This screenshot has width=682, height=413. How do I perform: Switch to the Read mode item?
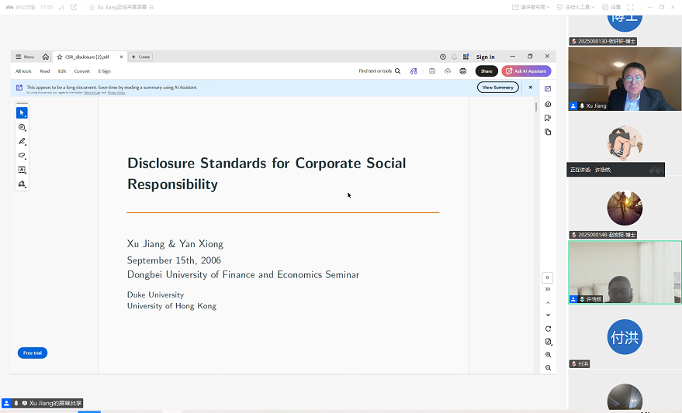(45, 71)
